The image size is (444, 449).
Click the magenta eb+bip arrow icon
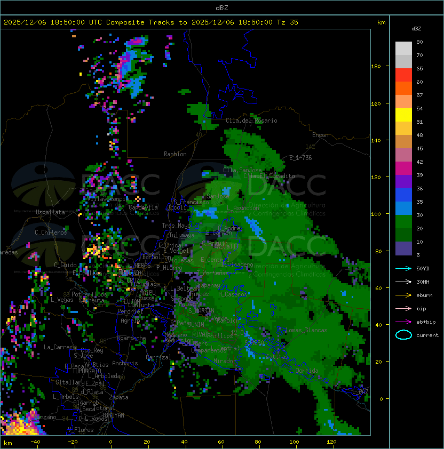pyautogui.click(x=403, y=322)
